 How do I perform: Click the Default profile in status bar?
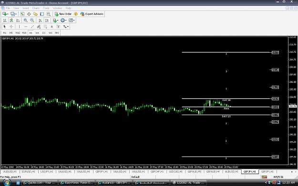[135, 177]
